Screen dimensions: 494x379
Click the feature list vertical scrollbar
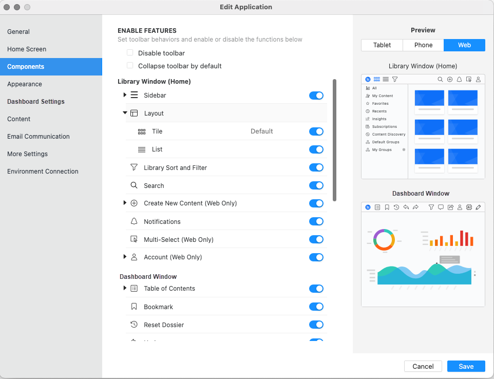click(335, 140)
